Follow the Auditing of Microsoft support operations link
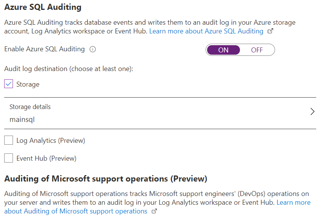333x218 pixels. (x=76, y=211)
